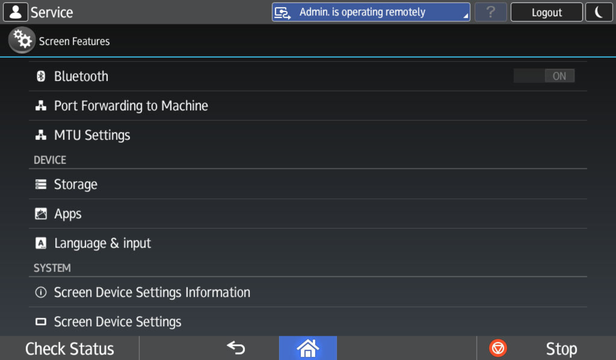Image resolution: width=616 pixels, height=360 pixels.
Task: Toggle the Bluetooth ON switch
Action: [544, 76]
